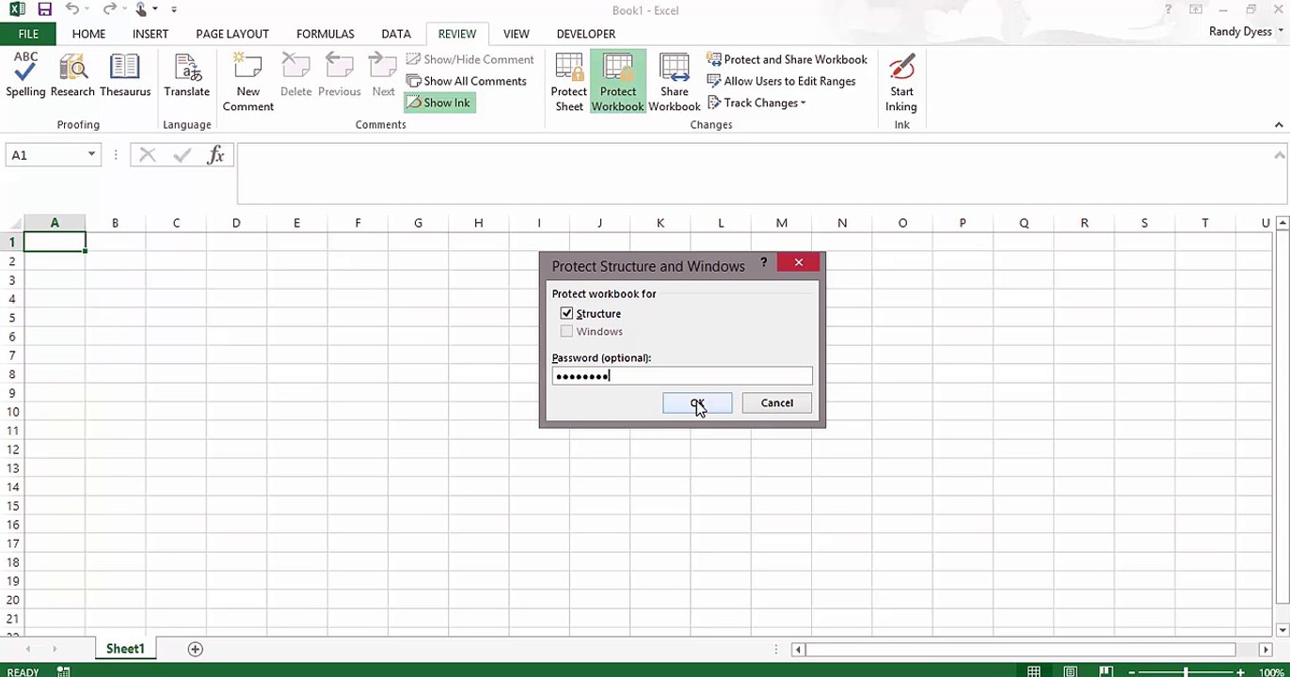This screenshot has width=1290, height=677.
Task: Switch to the VIEW tab
Action: point(516,34)
